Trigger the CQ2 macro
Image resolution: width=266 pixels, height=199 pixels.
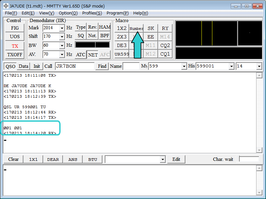tap(165, 45)
